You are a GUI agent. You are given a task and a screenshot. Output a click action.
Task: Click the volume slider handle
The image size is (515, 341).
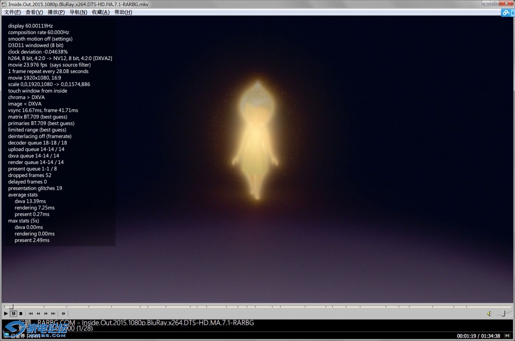tap(503, 314)
